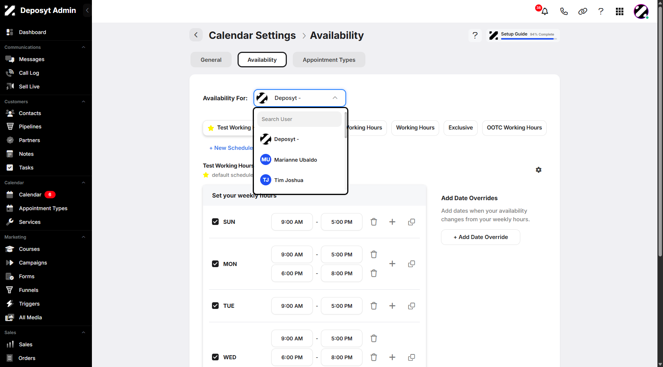Click + New Schedule link
The image size is (663, 367).
tap(231, 148)
